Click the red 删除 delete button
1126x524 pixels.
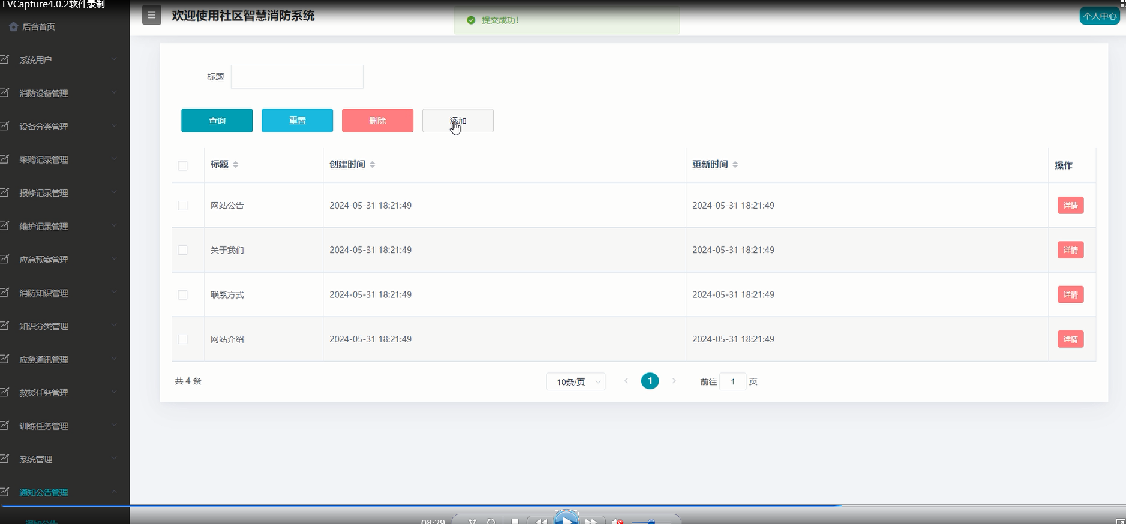tap(377, 121)
